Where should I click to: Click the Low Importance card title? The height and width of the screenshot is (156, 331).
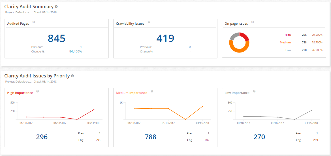coord(237,92)
